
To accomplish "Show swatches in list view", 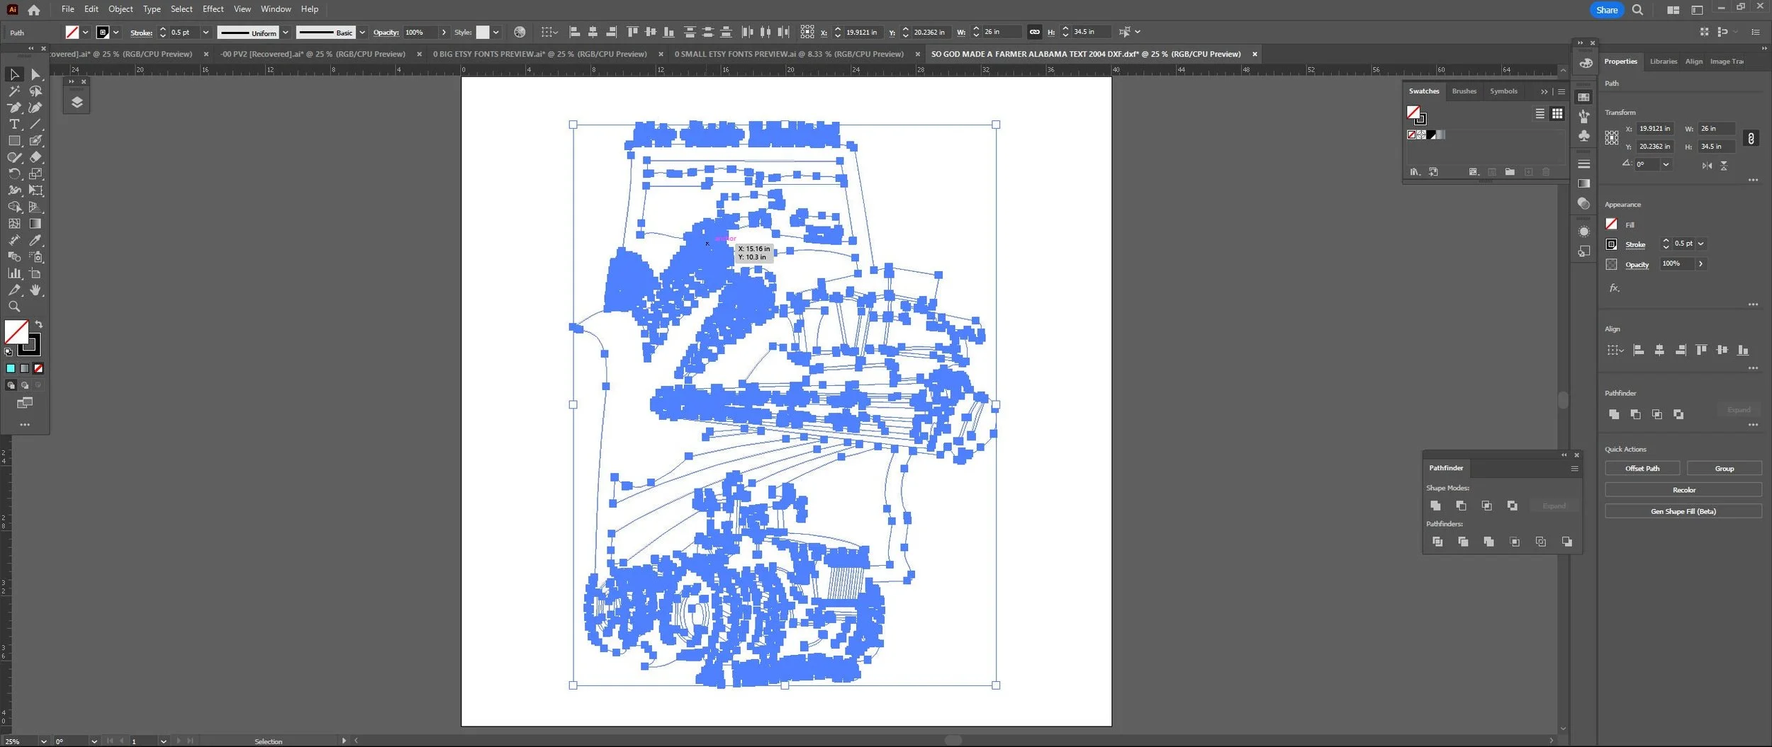I will click(x=1540, y=113).
